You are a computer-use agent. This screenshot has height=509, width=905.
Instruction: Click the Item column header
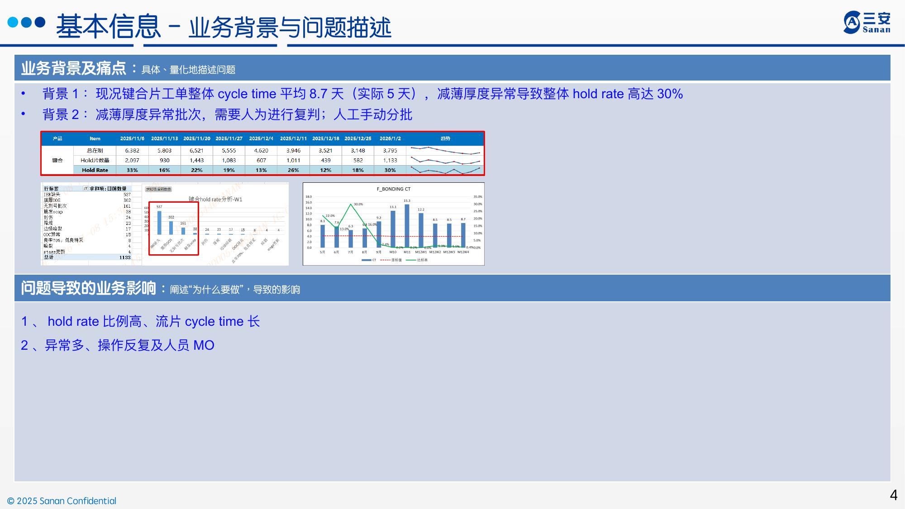pos(95,138)
